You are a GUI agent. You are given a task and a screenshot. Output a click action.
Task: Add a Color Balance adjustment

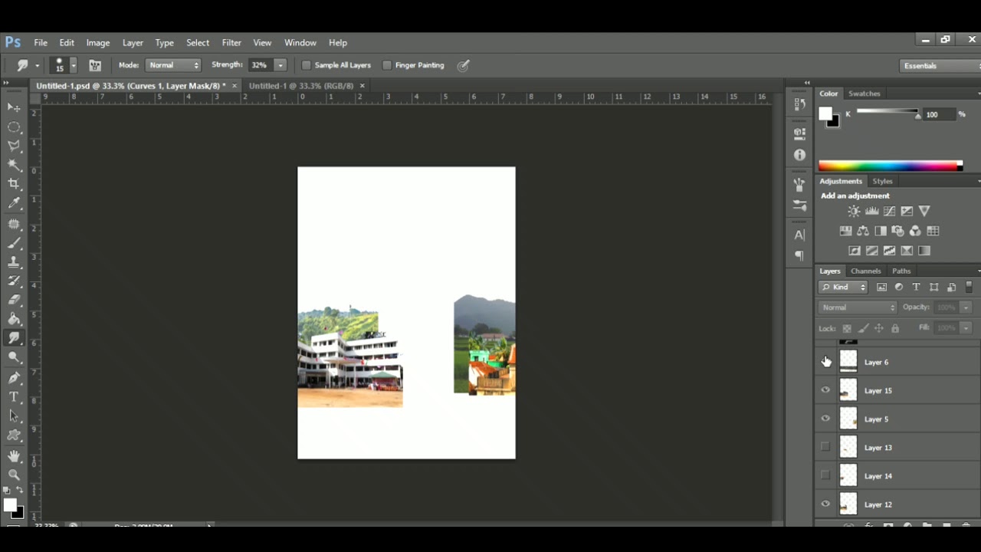(x=863, y=231)
